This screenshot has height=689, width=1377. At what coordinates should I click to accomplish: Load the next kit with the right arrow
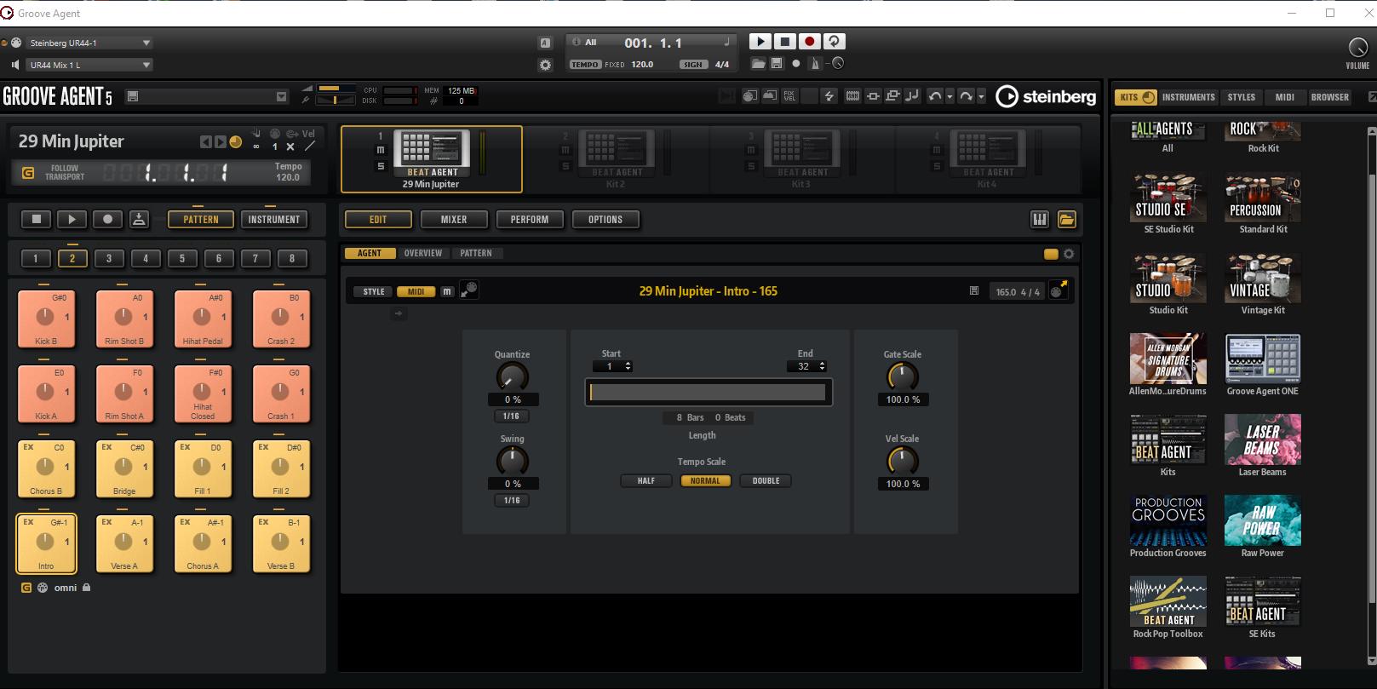221,142
